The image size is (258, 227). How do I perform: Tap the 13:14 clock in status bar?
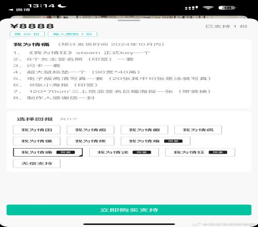(x=41, y=6)
